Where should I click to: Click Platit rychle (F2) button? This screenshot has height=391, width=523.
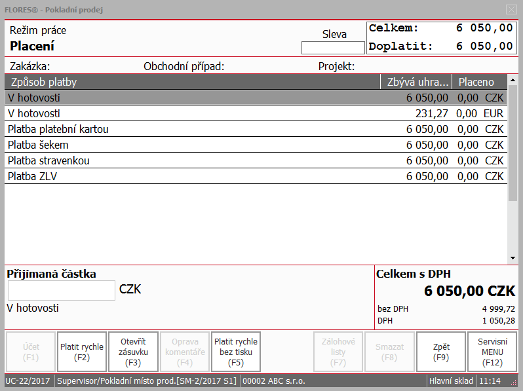click(x=82, y=352)
